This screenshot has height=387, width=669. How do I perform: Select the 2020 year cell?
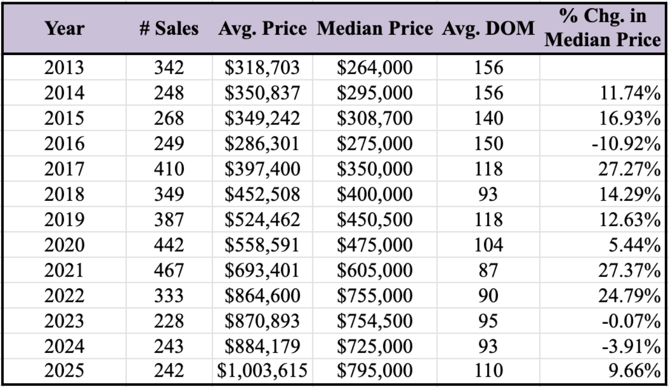[64, 244]
